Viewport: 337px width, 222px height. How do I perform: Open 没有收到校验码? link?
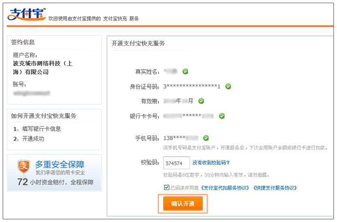click(x=211, y=163)
